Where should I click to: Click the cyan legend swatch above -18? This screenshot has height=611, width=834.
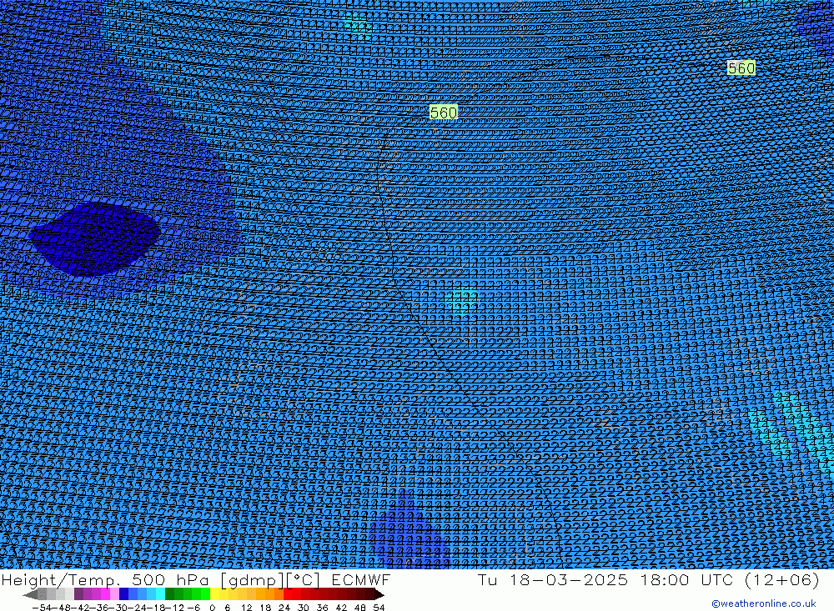(160, 594)
